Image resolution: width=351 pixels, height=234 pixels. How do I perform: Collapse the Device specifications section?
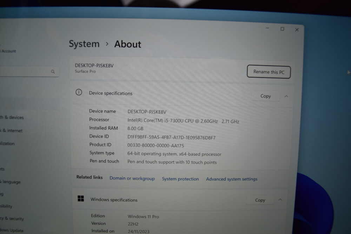[286, 96]
